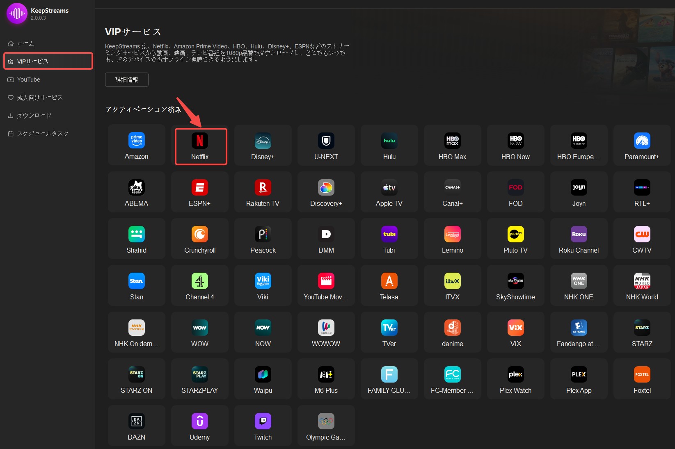This screenshot has width=675, height=449.
Task: Open the Discovery+ tile
Action: point(326,192)
